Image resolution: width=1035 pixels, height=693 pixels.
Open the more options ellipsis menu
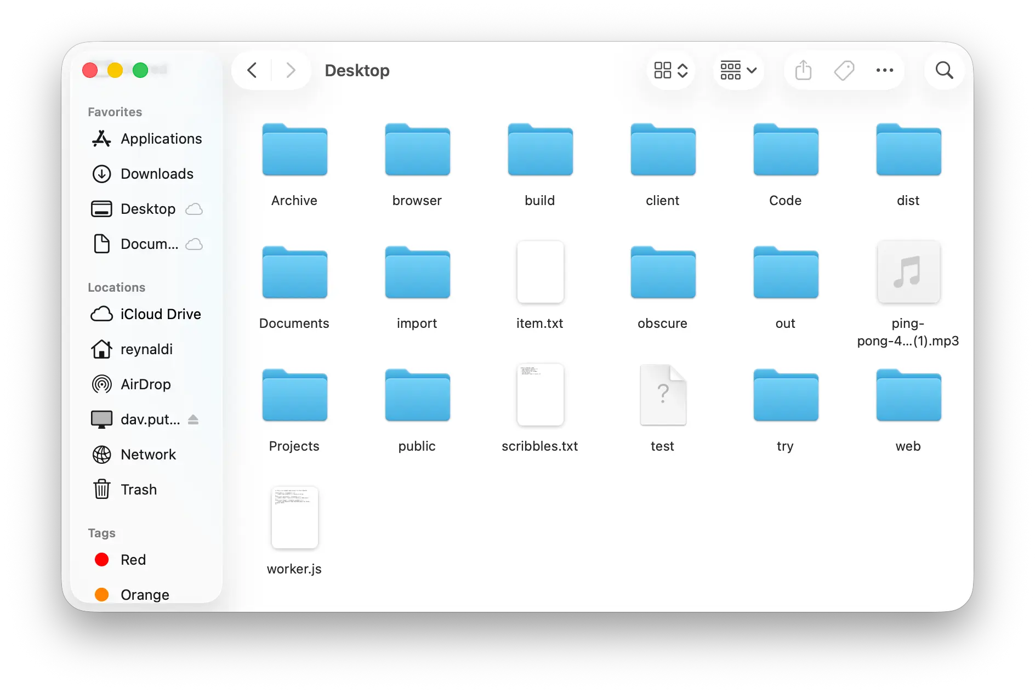(x=884, y=70)
